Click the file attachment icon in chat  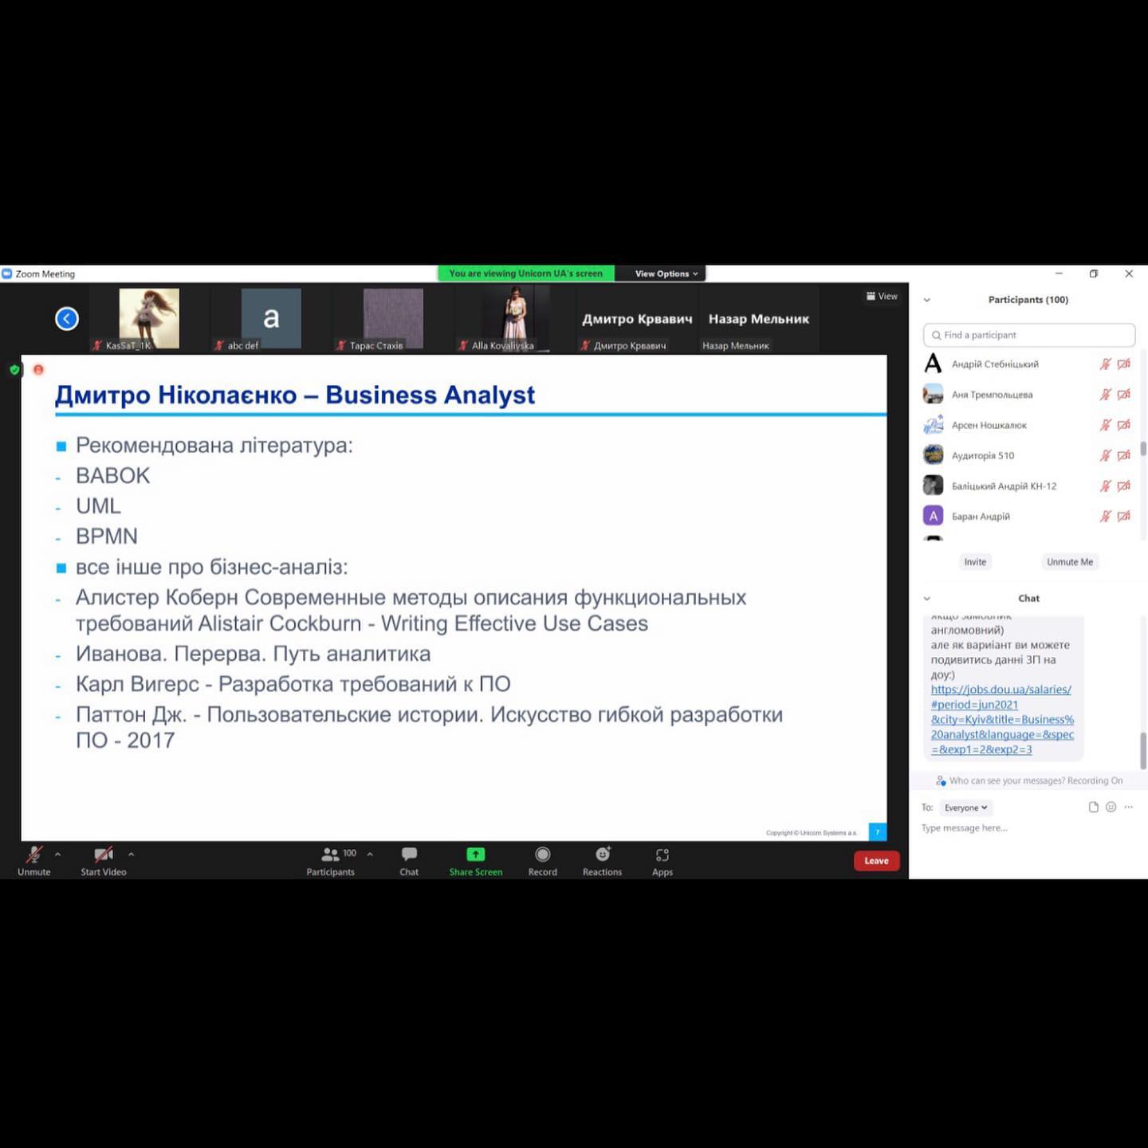click(1093, 807)
